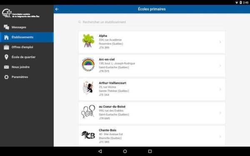
Task: Focus the Rechercher un établissement search field
Action: click(152, 22)
